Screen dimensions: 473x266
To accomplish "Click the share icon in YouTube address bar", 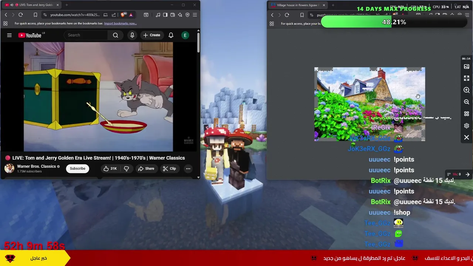I will (114, 15).
